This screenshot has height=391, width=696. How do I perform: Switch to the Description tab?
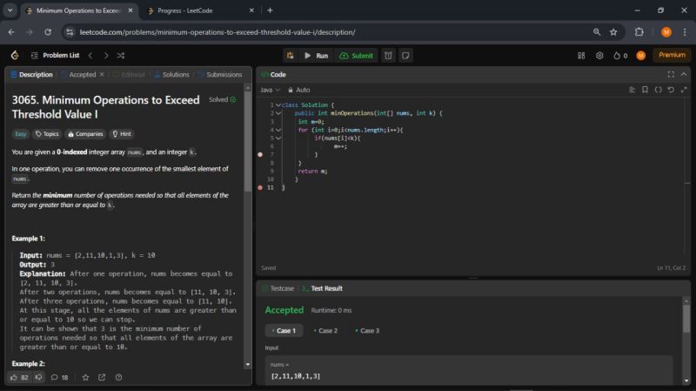click(31, 75)
